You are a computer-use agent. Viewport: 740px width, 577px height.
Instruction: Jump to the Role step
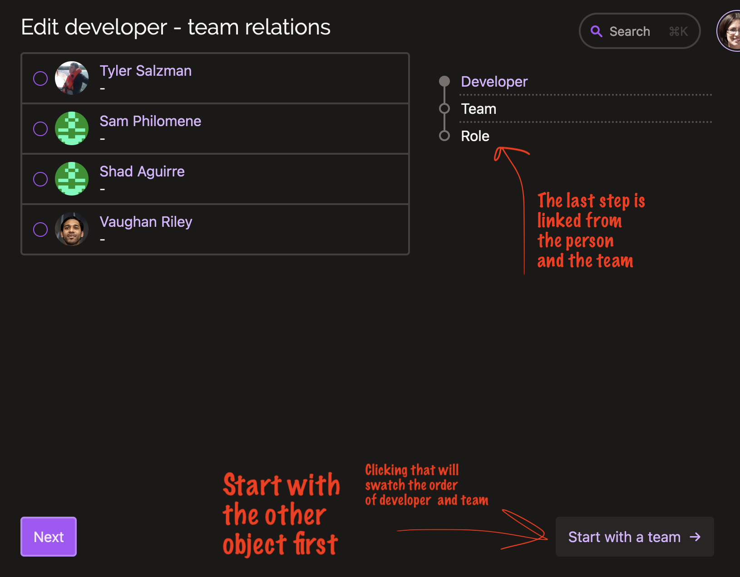pos(475,136)
